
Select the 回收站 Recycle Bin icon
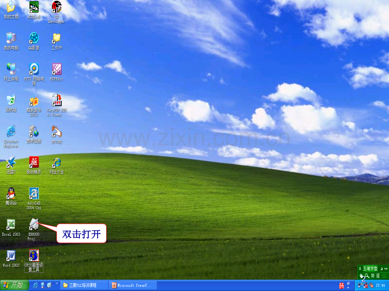(11, 103)
